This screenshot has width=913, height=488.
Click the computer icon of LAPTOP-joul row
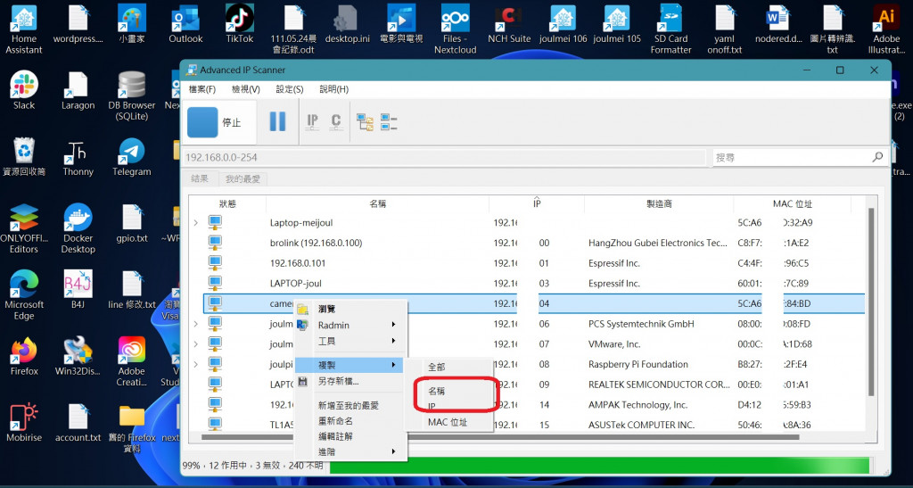216,283
